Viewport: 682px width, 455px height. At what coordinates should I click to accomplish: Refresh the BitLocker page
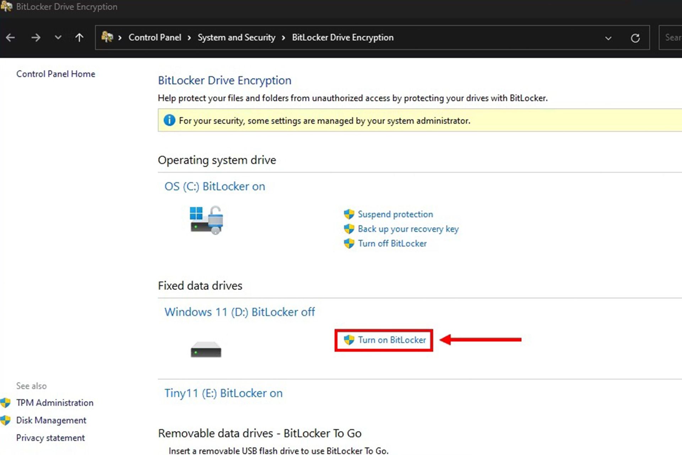pyautogui.click(x=635, y=38)
